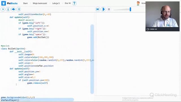
Task: Click 'self.position.x+=5' line
Action: (38, 31)
